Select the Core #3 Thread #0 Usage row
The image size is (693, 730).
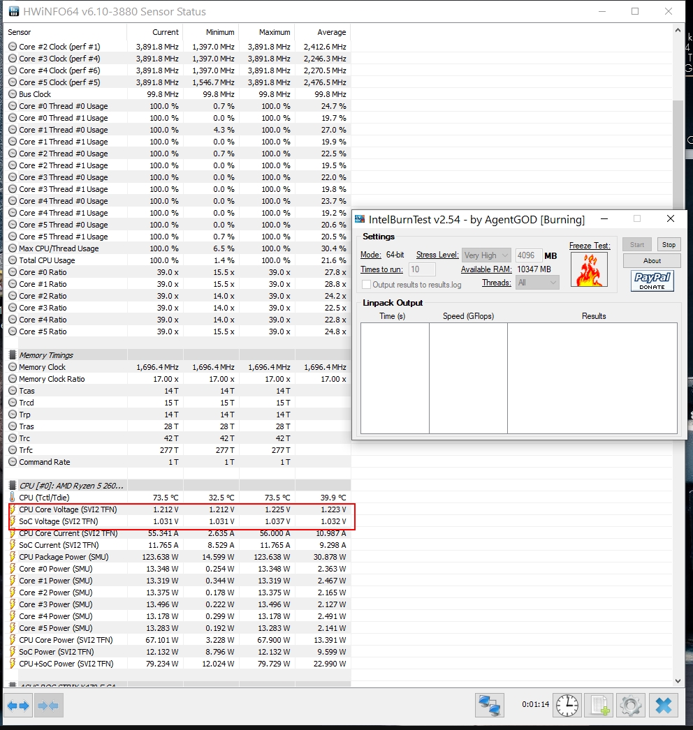pyautogui.click(x=177, y=177)
